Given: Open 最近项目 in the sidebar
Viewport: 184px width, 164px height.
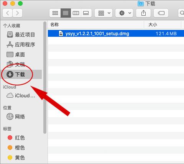Looking at the screenshot, I should click(21, 34).
